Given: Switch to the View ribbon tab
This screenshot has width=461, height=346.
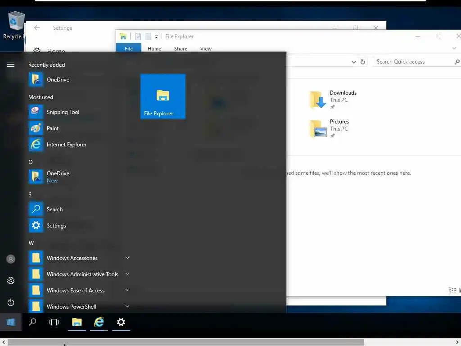Looking at the screenshot, I should click(x=206, y=49).
